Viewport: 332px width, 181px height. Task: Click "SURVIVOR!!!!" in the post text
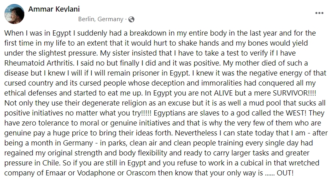(294, 93)
